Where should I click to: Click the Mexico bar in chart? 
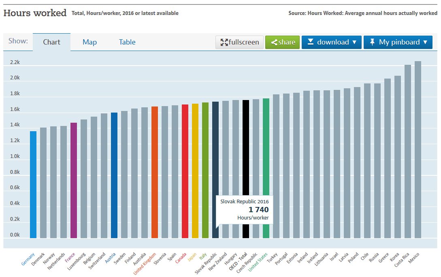pos(418,150)
